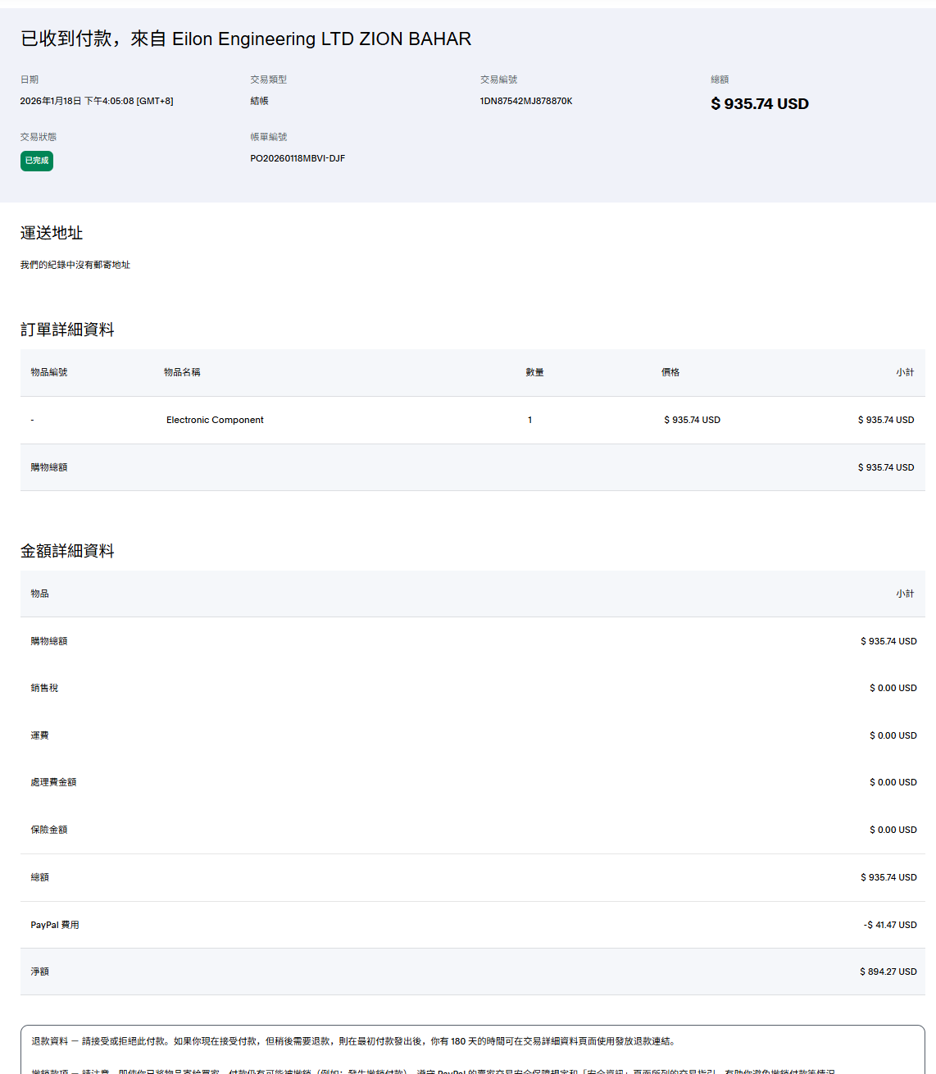
Task: Click the transaction type value 結帳
Action: coord(259,101)
